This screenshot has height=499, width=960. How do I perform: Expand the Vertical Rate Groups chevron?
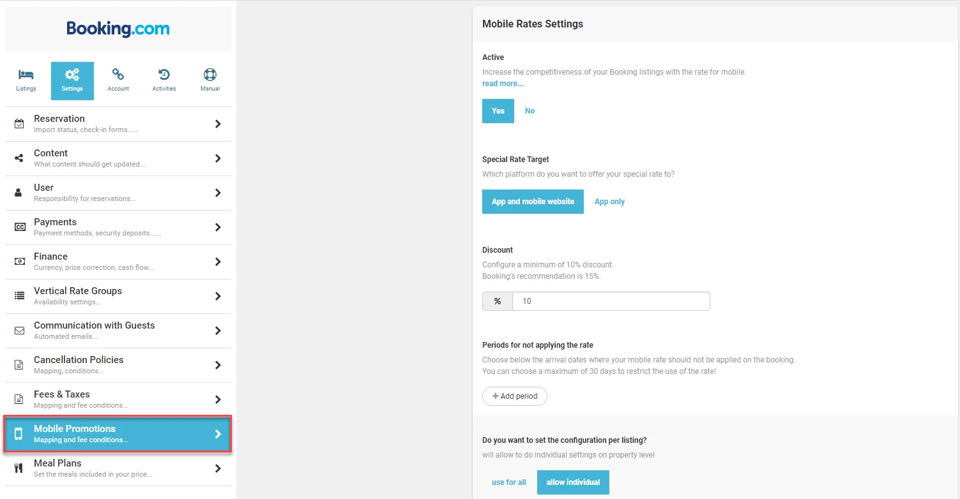(x=218, y=296)
